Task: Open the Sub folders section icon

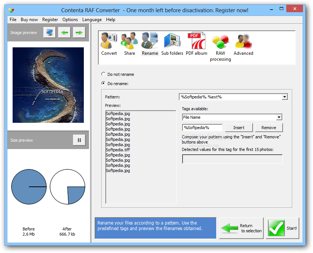Action: coord(172,44)
